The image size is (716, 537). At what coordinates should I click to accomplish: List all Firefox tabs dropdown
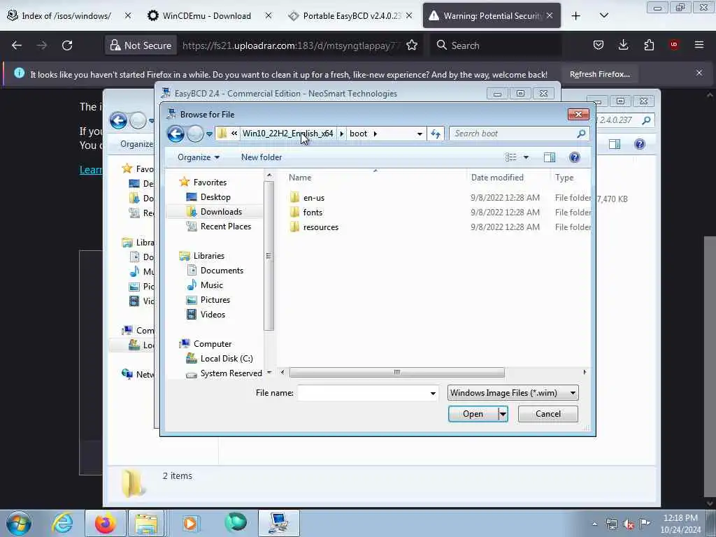click(603, 16)
